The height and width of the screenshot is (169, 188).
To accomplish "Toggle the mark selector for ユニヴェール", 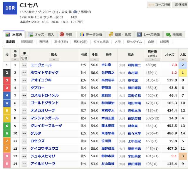I will coord(24,65).
